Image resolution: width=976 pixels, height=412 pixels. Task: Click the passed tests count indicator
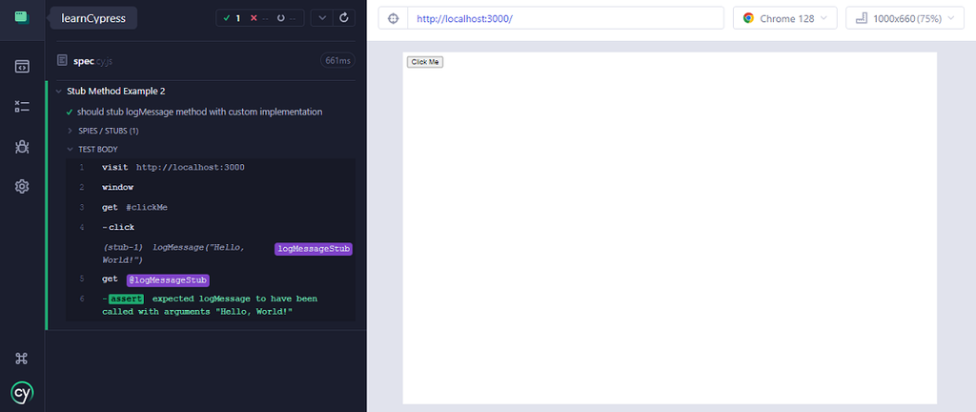[232, 18]
